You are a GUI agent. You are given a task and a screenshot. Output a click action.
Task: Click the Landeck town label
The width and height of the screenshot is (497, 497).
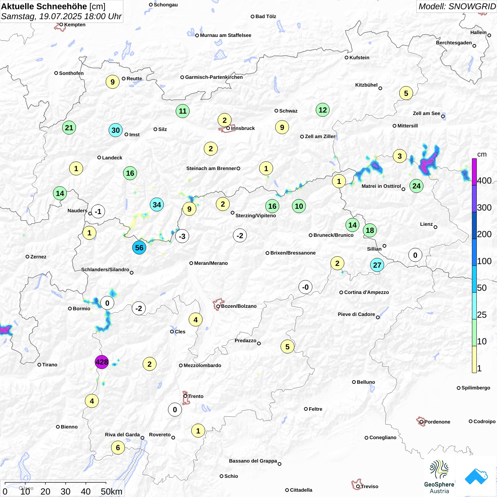(112, 158)
